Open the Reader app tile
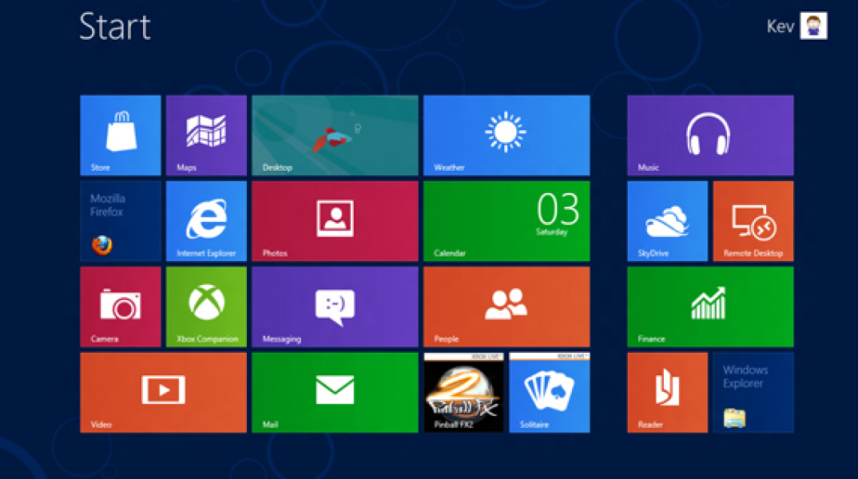The image size is (858, 479). pos(667,392)
